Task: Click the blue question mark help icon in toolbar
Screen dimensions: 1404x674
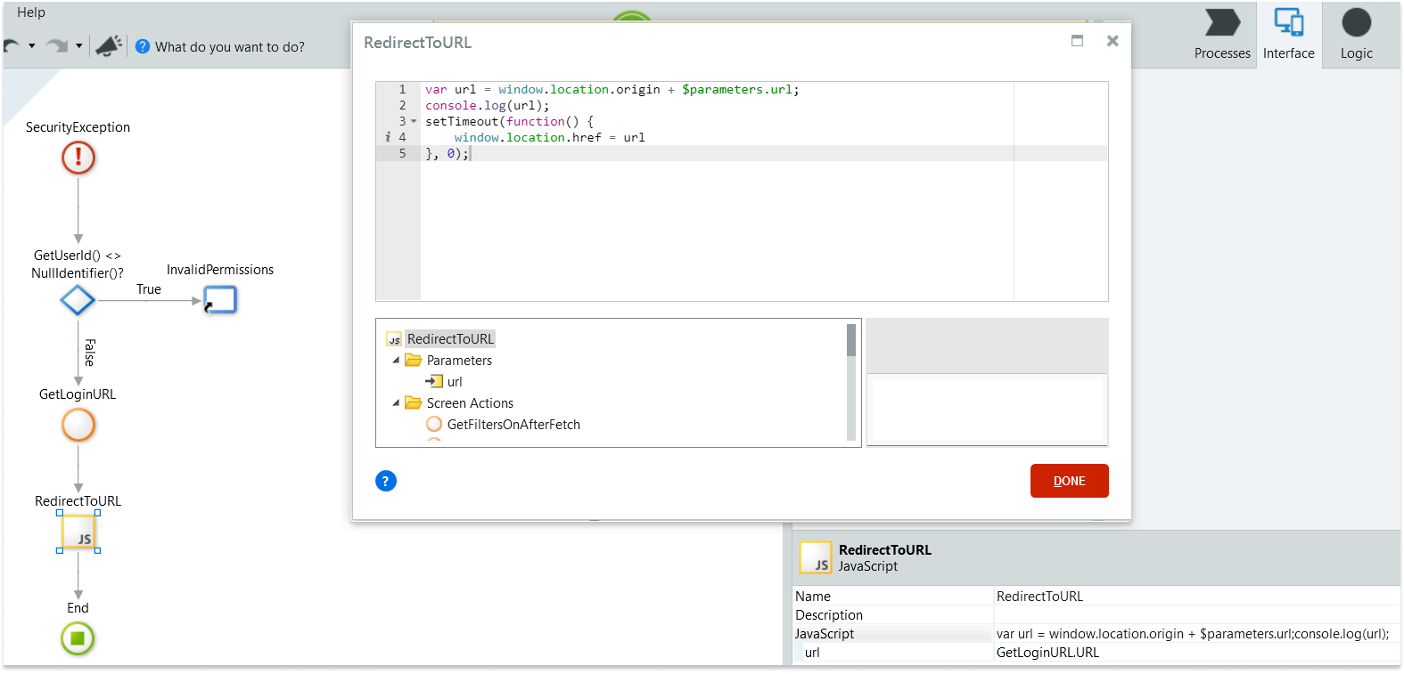Action: [143, 46]
